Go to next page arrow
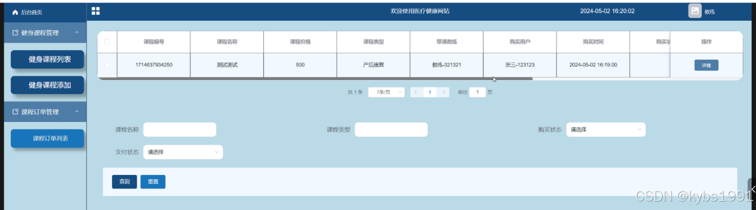The image size is (756, 210). coord(444,92)
